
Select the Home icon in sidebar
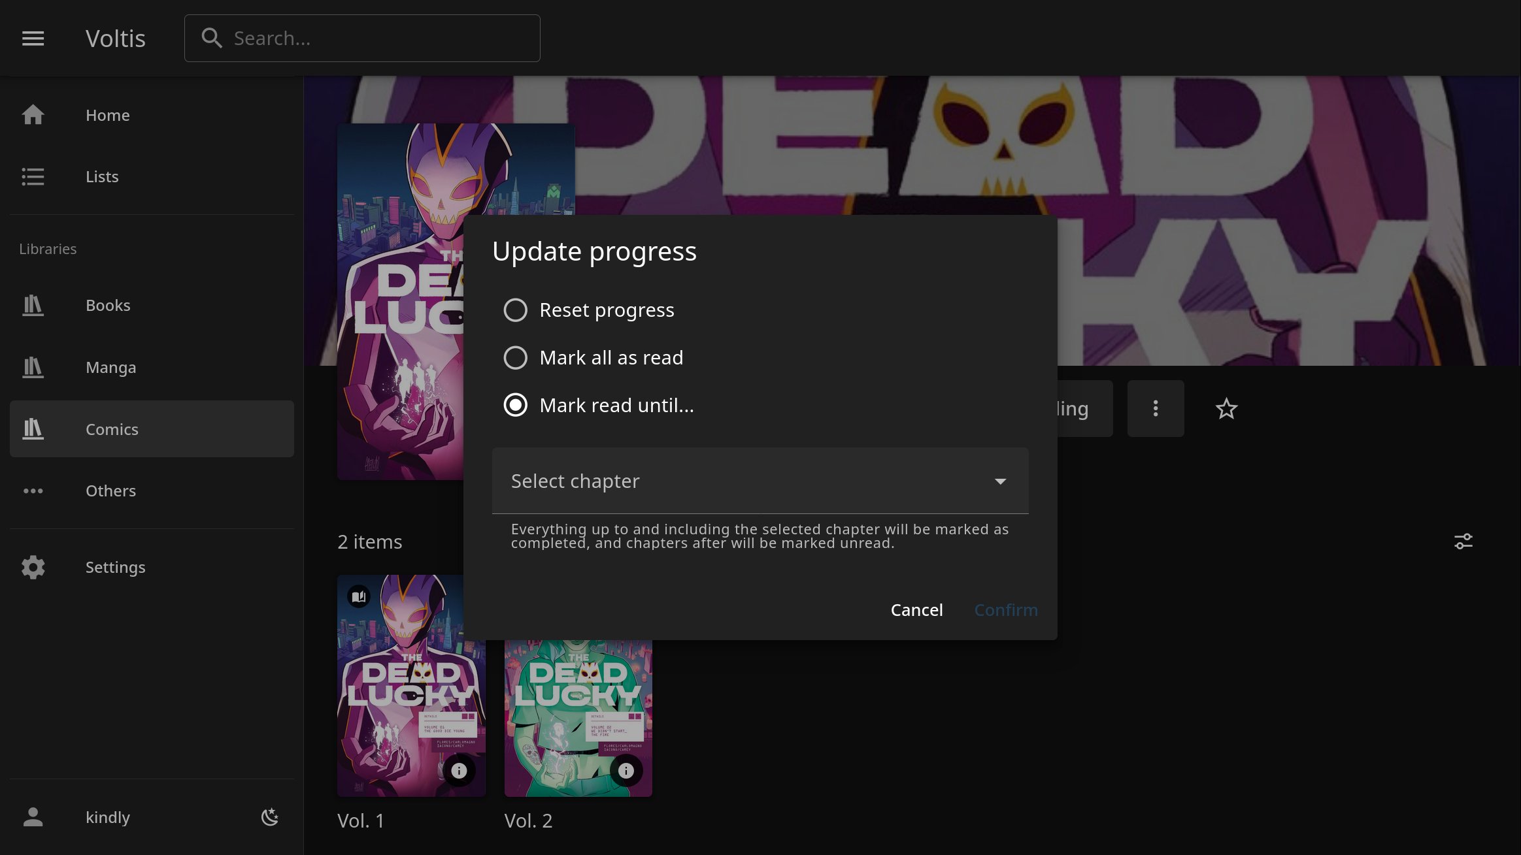click(x=33, y=115)
